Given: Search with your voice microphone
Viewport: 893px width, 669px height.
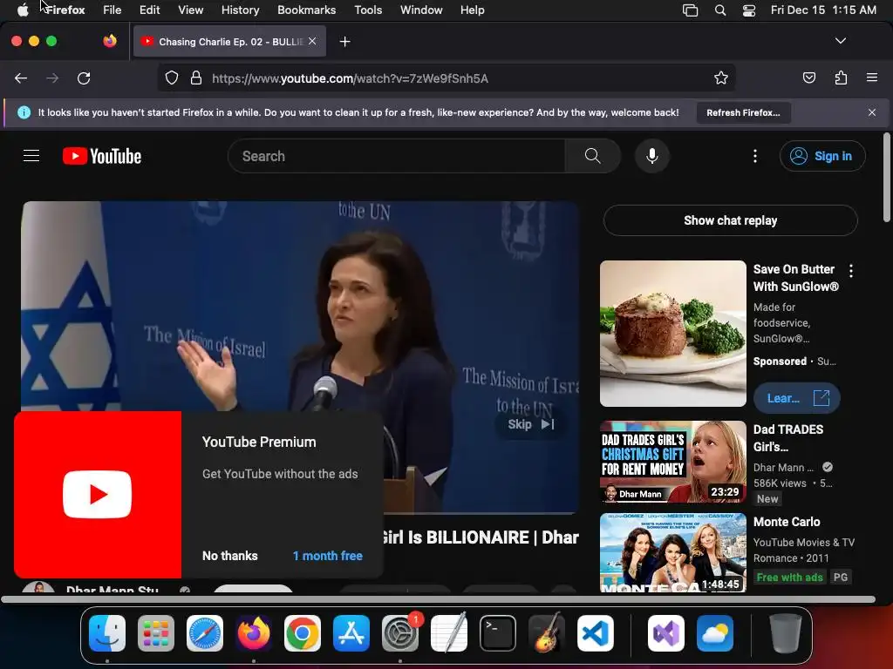Looking at the screenshot, I should pos(652,156).
